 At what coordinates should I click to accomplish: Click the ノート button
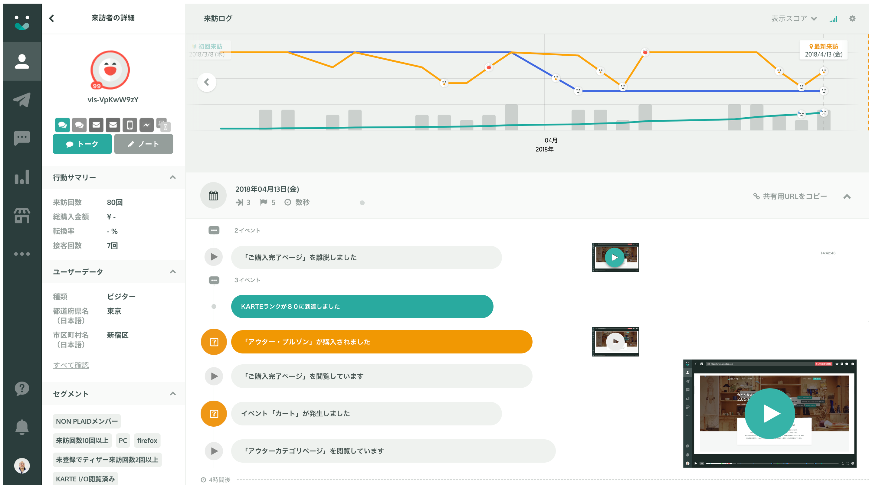pos(143,144)
